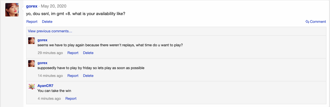Open AyanCR7 profile link
330x107 pixels.
45,86
